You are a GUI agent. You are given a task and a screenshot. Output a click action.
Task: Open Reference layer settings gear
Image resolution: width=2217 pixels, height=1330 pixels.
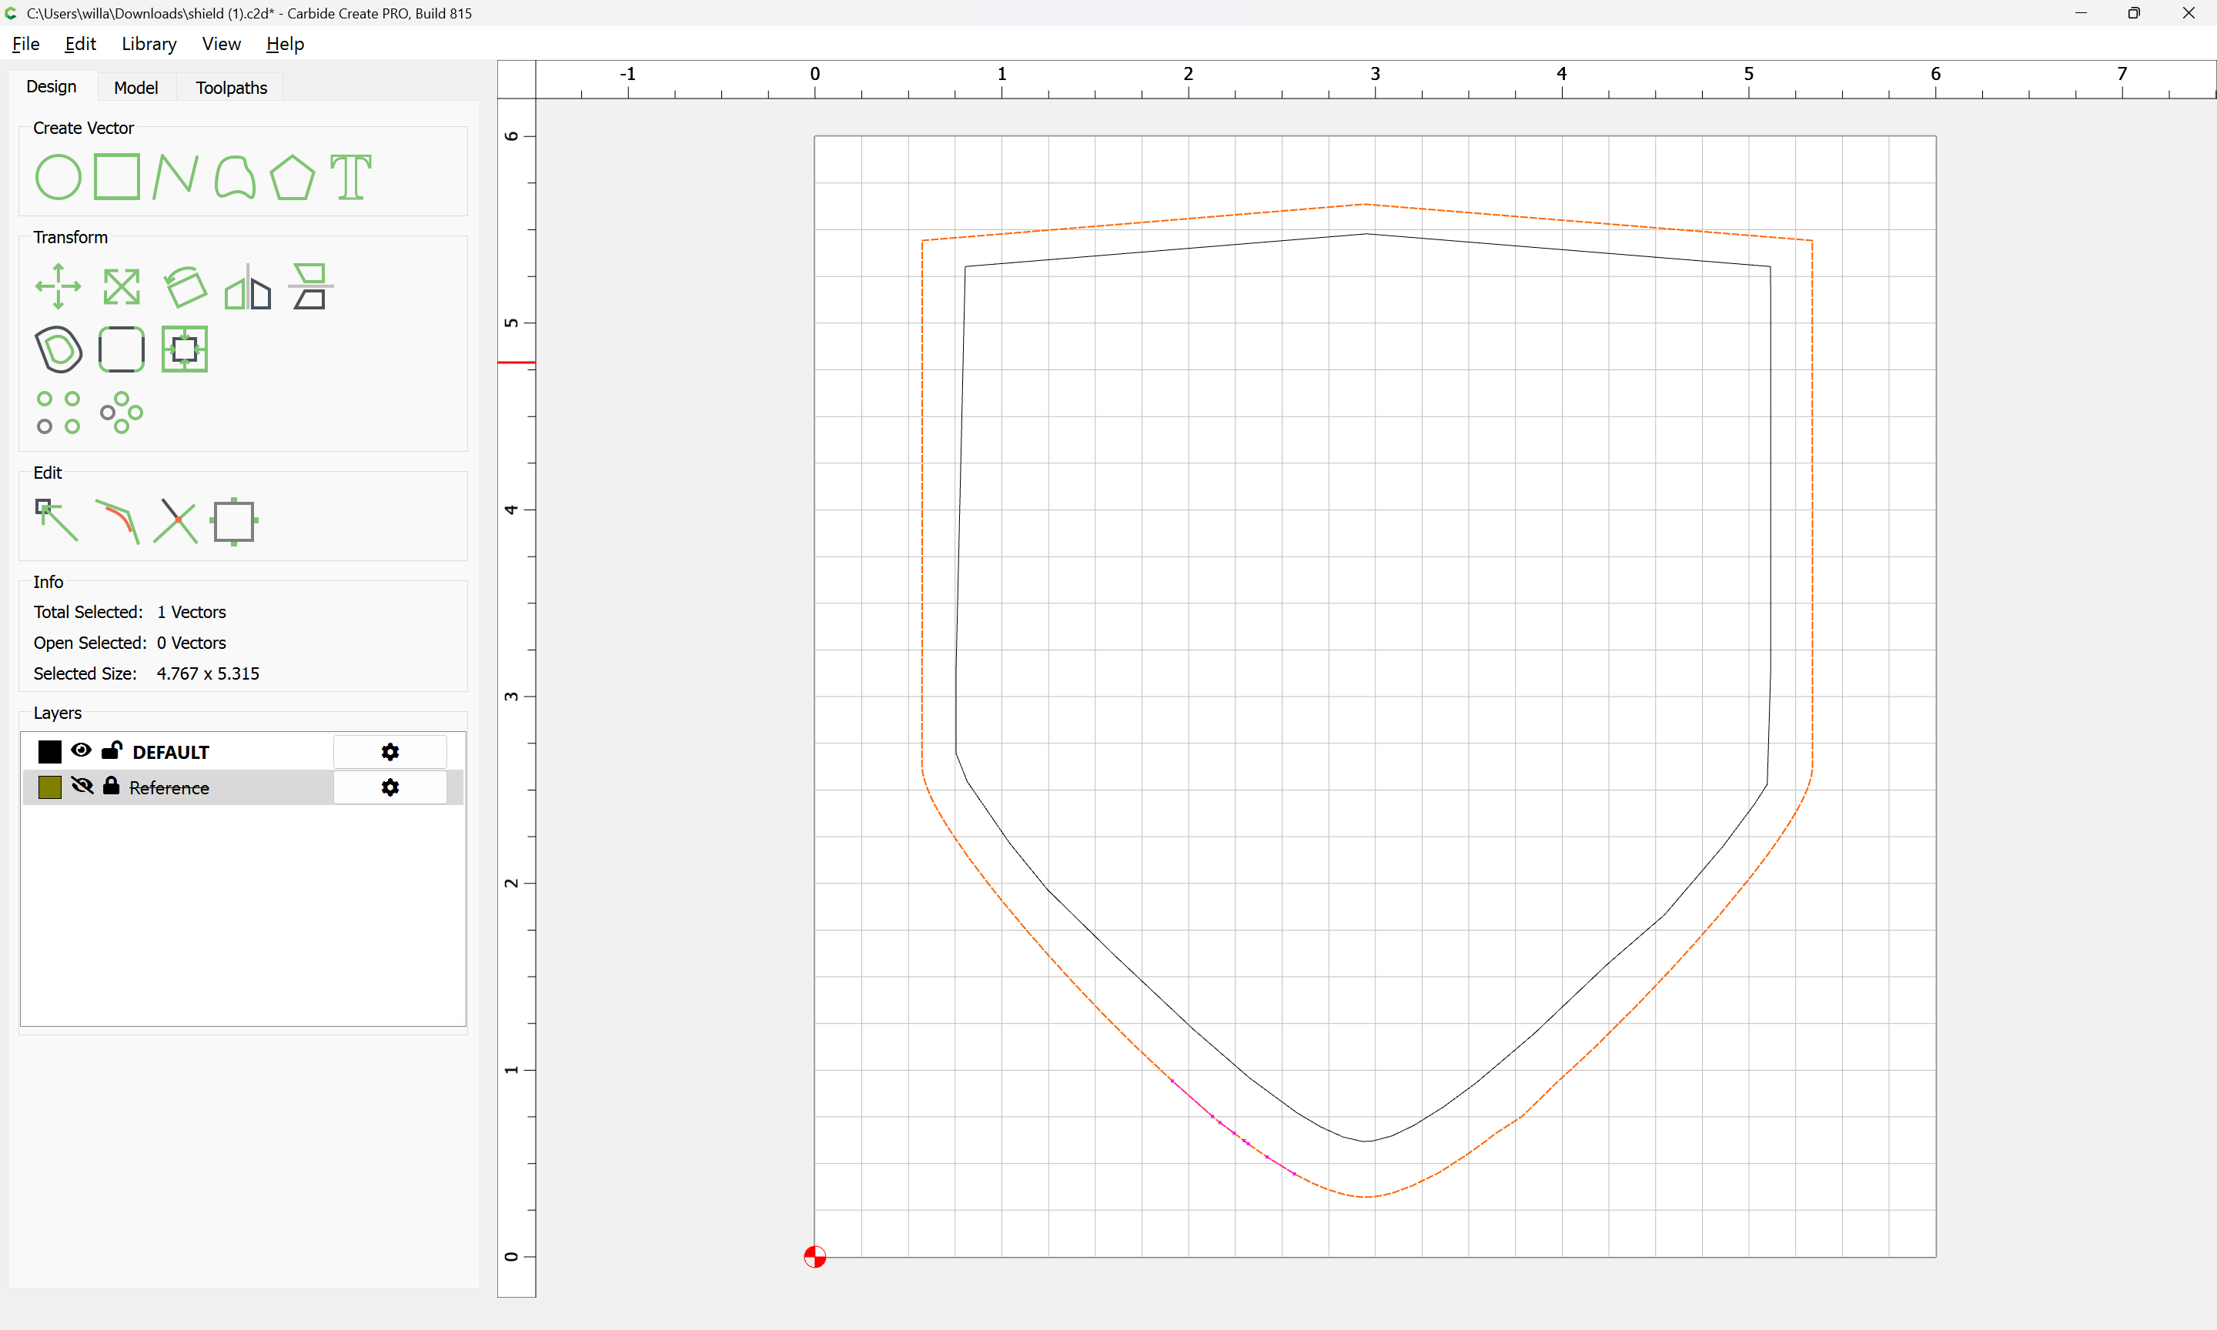click(390, 787)
